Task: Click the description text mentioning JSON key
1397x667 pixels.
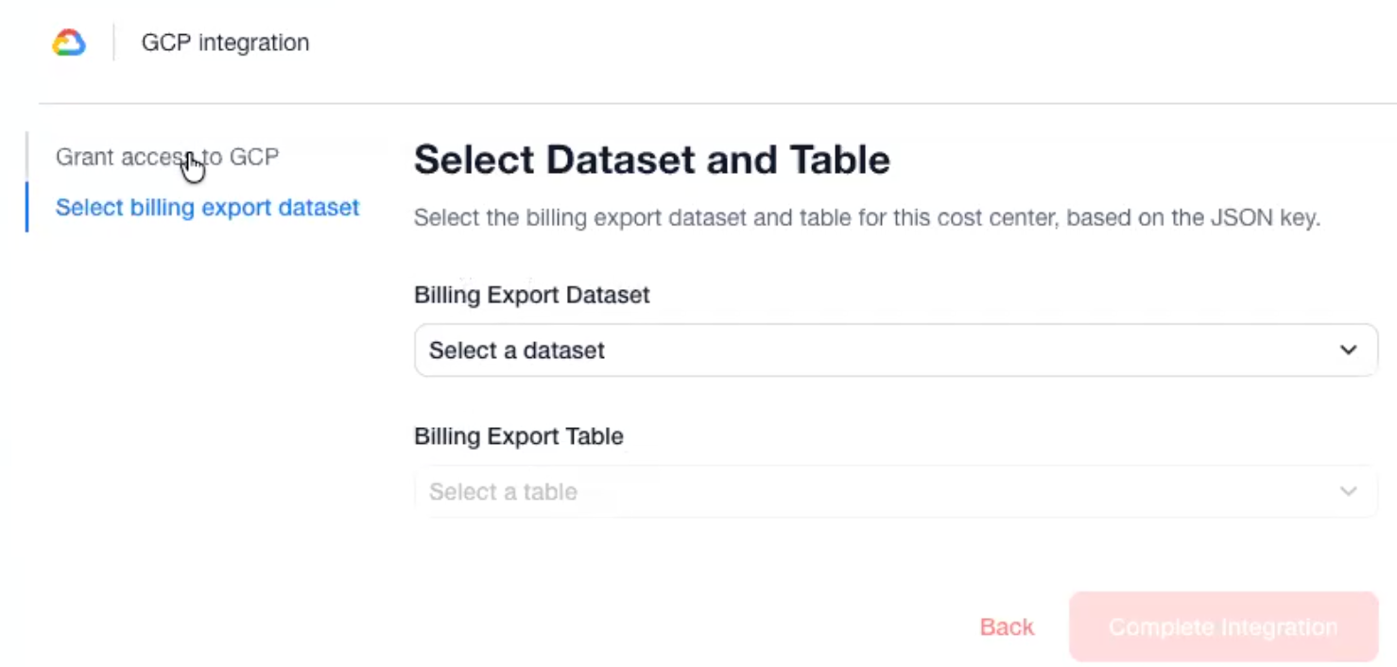Action: coord(866,218)
